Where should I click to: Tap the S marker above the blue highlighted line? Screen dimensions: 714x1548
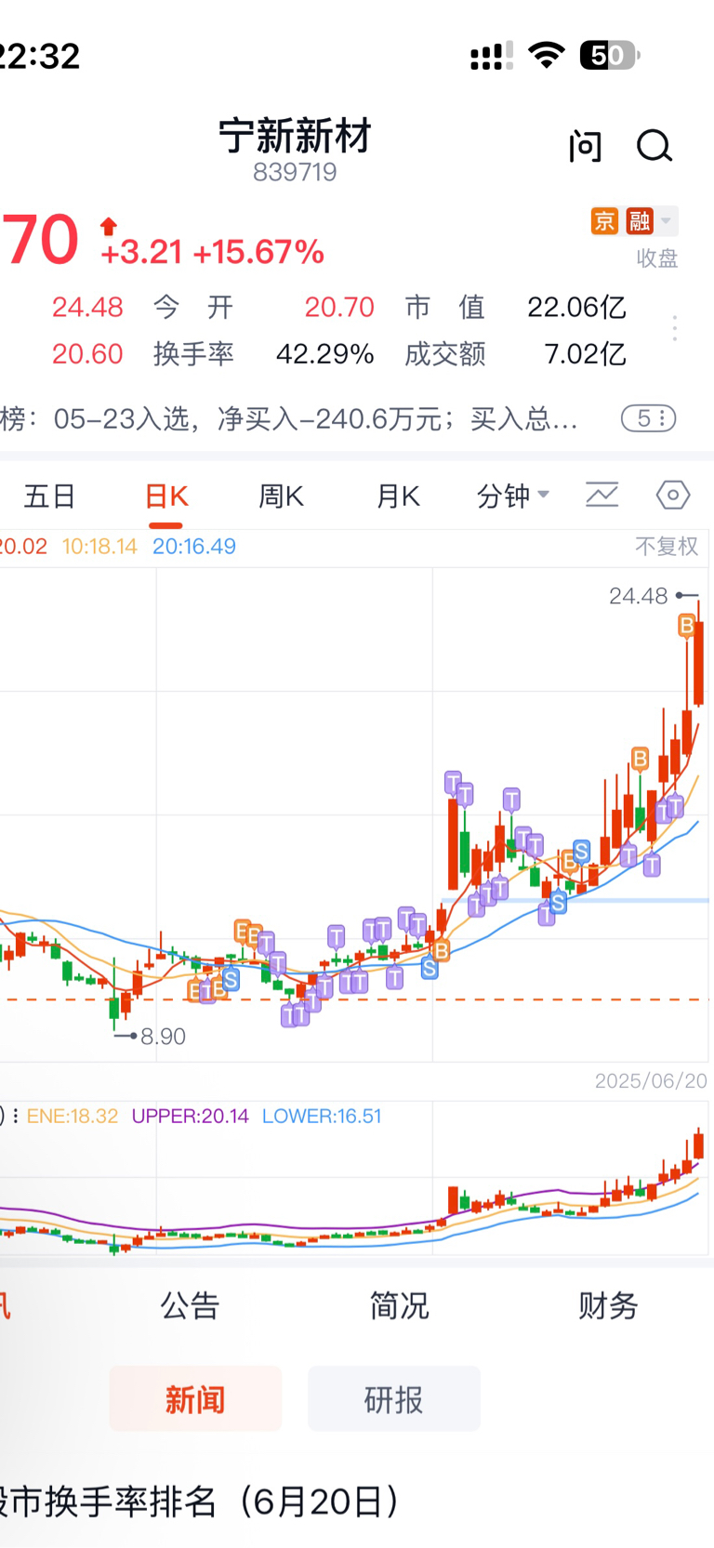(x=581, y=851)
